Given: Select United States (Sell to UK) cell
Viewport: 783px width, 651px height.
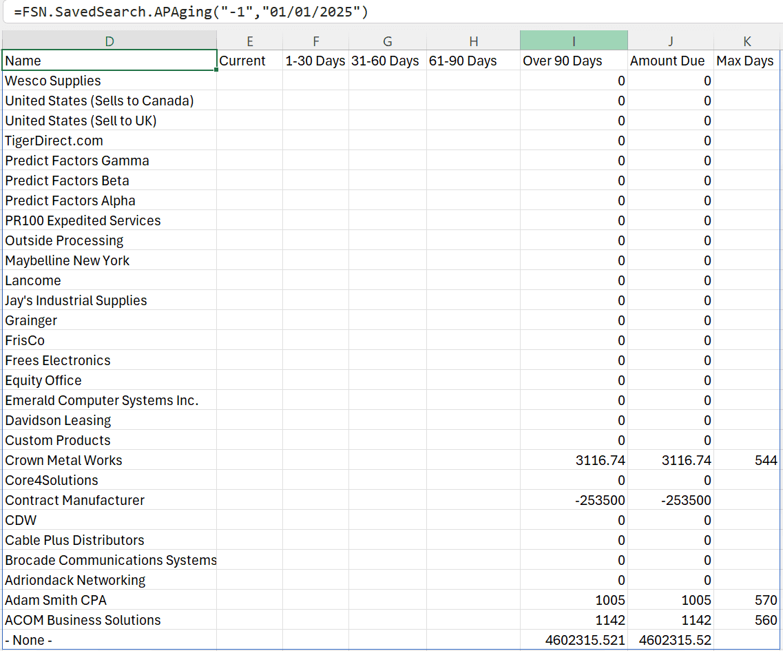Looking at the screenshot, I should click(109, 121).
